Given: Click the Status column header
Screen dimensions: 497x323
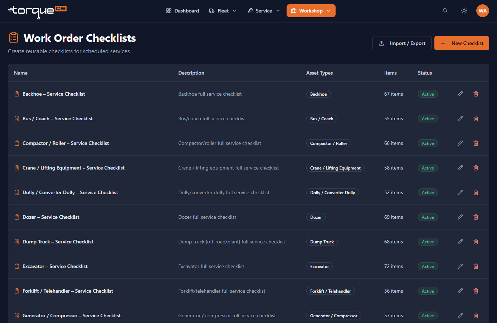Looking at the screenshot, I should click(x=425, y=73).
